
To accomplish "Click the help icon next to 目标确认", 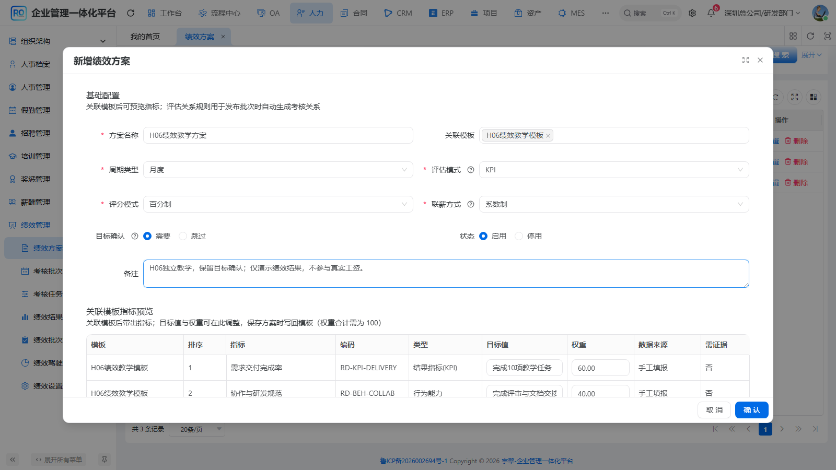I will (x=135, y=236).
